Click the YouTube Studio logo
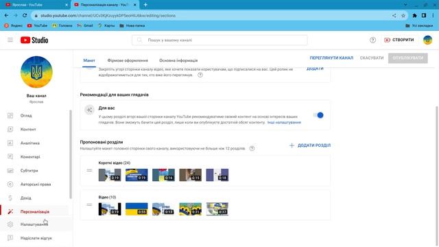 (x=34, y=40)
